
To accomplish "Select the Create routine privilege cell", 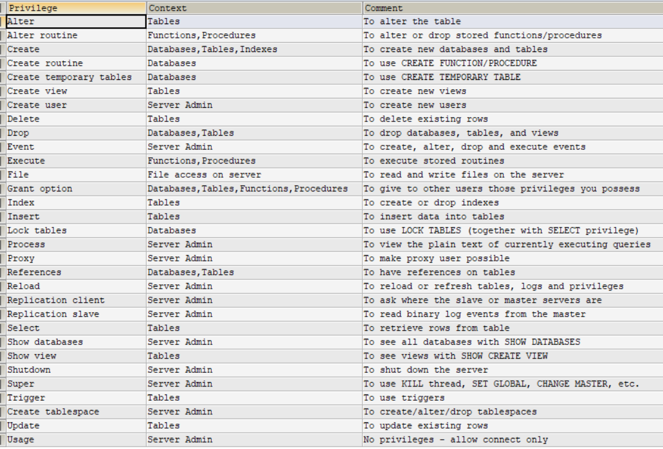I will 76,63.
